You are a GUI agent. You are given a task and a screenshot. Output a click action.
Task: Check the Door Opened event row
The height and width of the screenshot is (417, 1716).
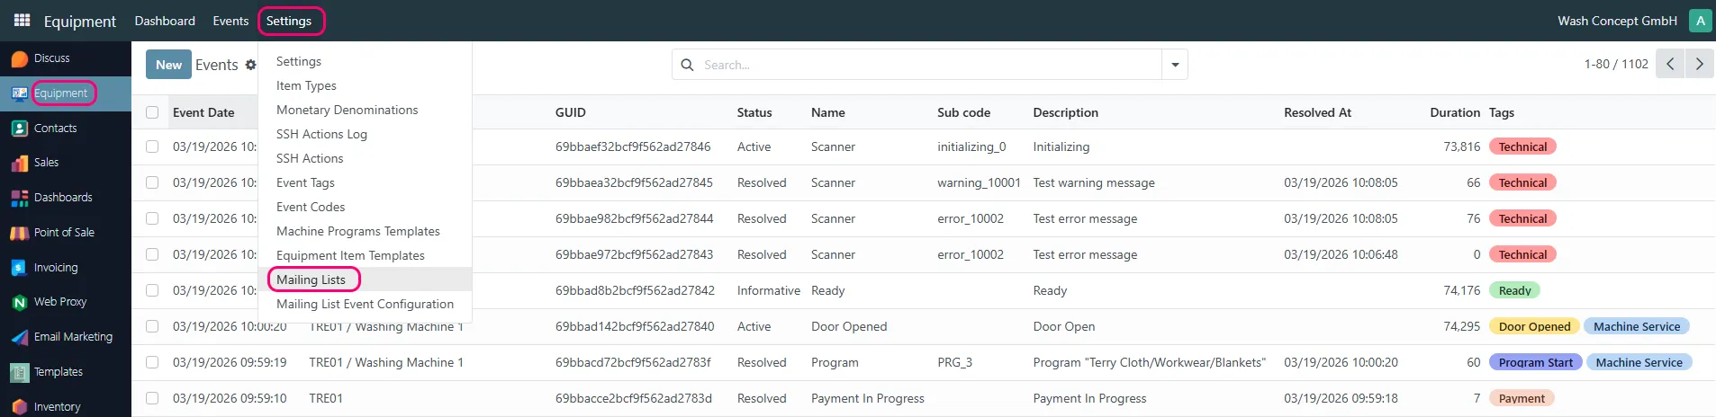[x=152, y=326]
